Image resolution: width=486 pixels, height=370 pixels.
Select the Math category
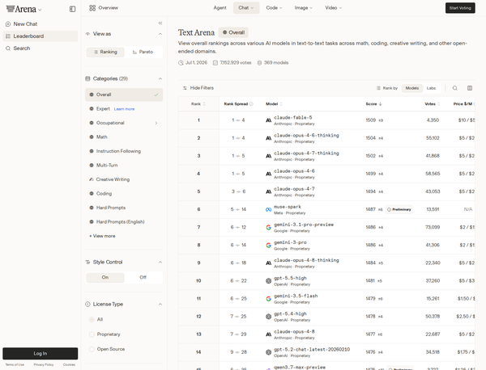124,137
